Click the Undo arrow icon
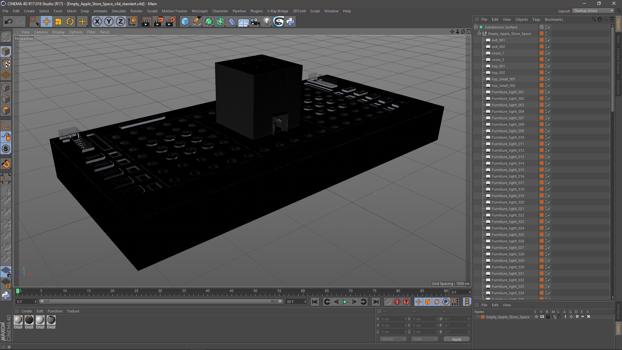Screen dimensions: 622x350 pos(9,22)
